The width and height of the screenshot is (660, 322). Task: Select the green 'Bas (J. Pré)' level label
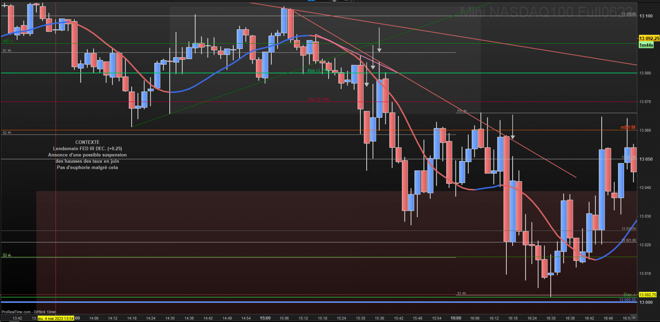[318, 70]
